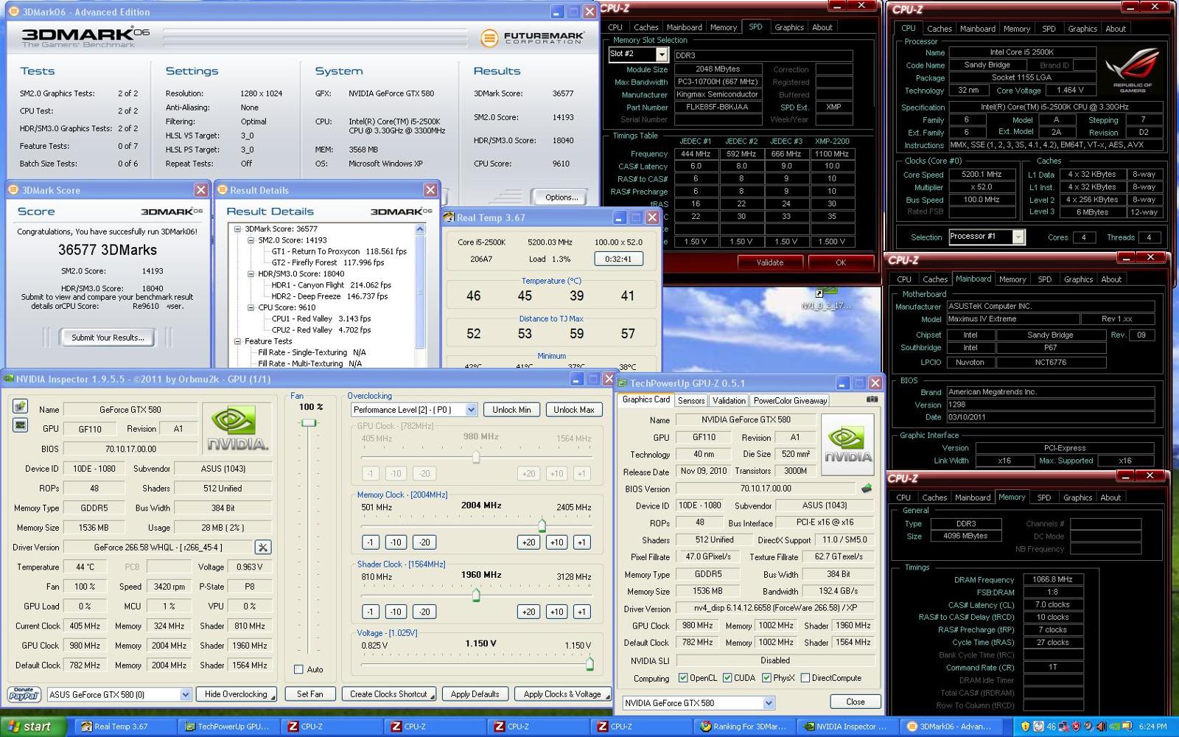
Task: Click the Validate button in CPU-Z
Action: [769, 262]
